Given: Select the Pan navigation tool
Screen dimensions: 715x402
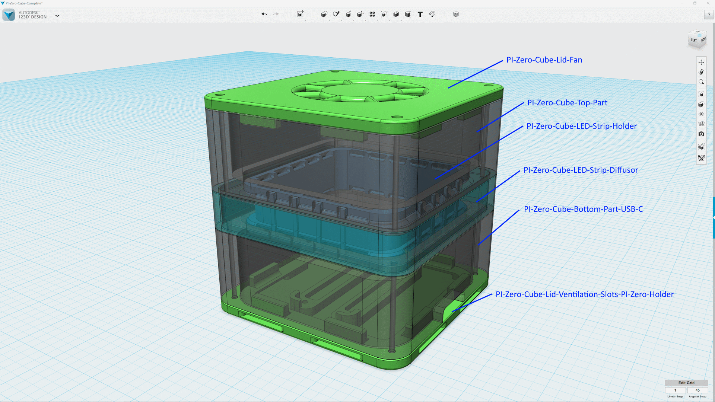Looking at the screenshot, I should pyautogui.click(x=701, y=62).
